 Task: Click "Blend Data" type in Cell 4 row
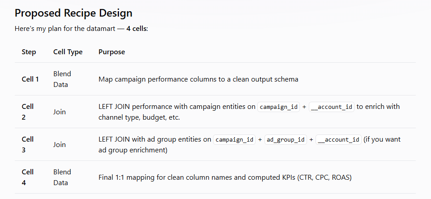pos(62,177)
